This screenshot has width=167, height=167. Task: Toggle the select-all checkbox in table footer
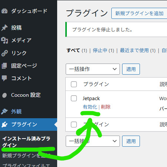point(74,125)
